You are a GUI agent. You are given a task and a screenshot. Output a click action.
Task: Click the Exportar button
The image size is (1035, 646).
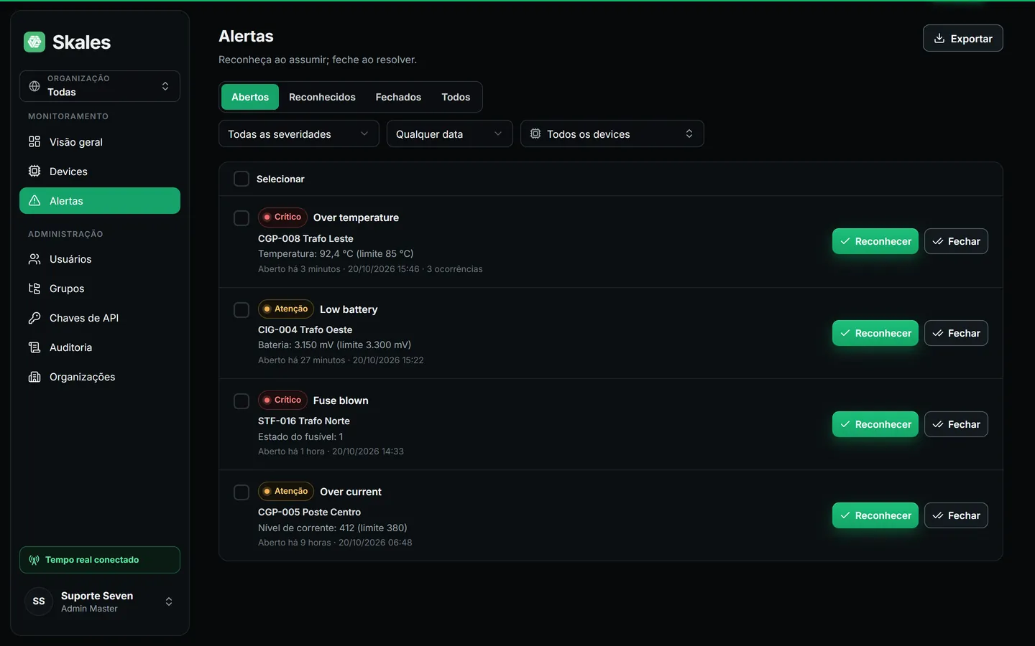(963, 38)
